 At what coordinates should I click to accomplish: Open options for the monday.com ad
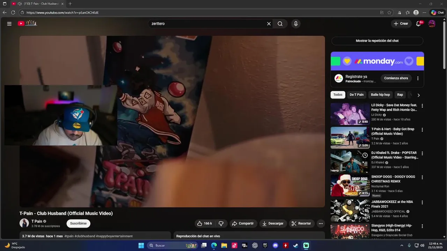(418, 78)
